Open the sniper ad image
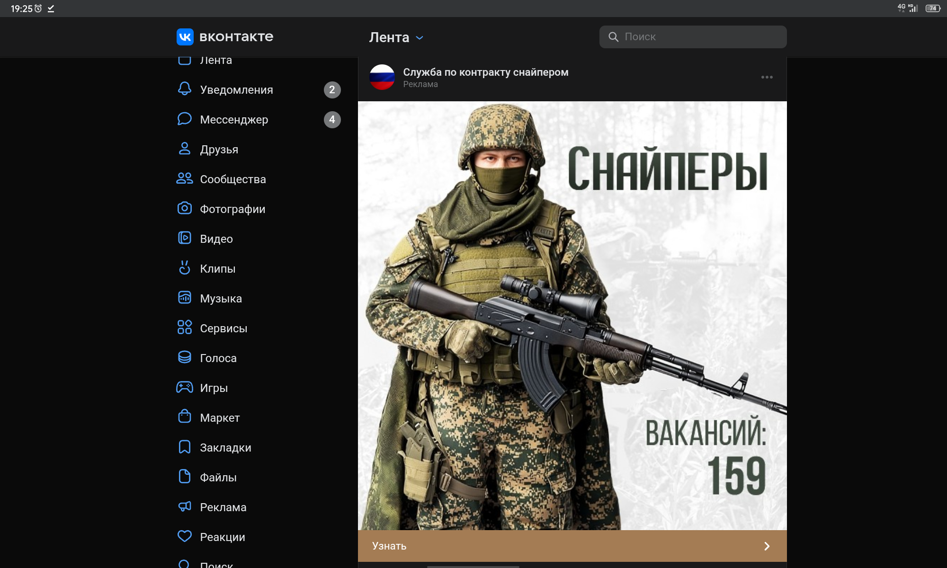 [x=572, y=315]
